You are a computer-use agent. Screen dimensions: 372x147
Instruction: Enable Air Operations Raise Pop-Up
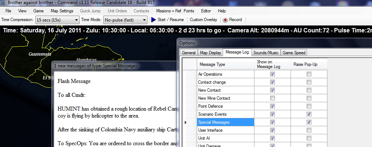coord(309,74)
